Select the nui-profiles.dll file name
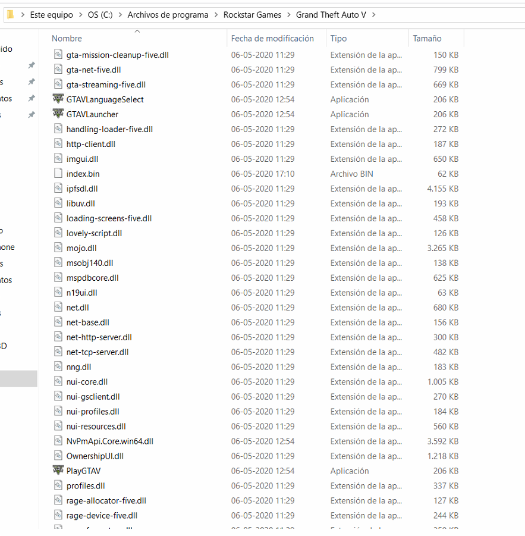 coord(93,412)
